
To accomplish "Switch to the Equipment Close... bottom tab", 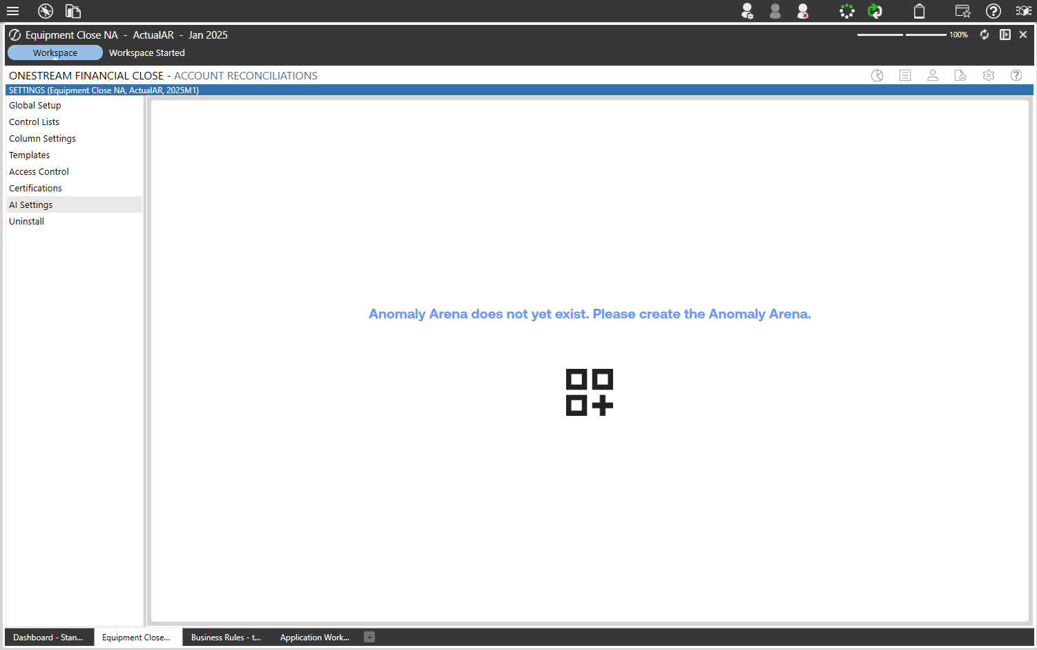I will point(137,637).
